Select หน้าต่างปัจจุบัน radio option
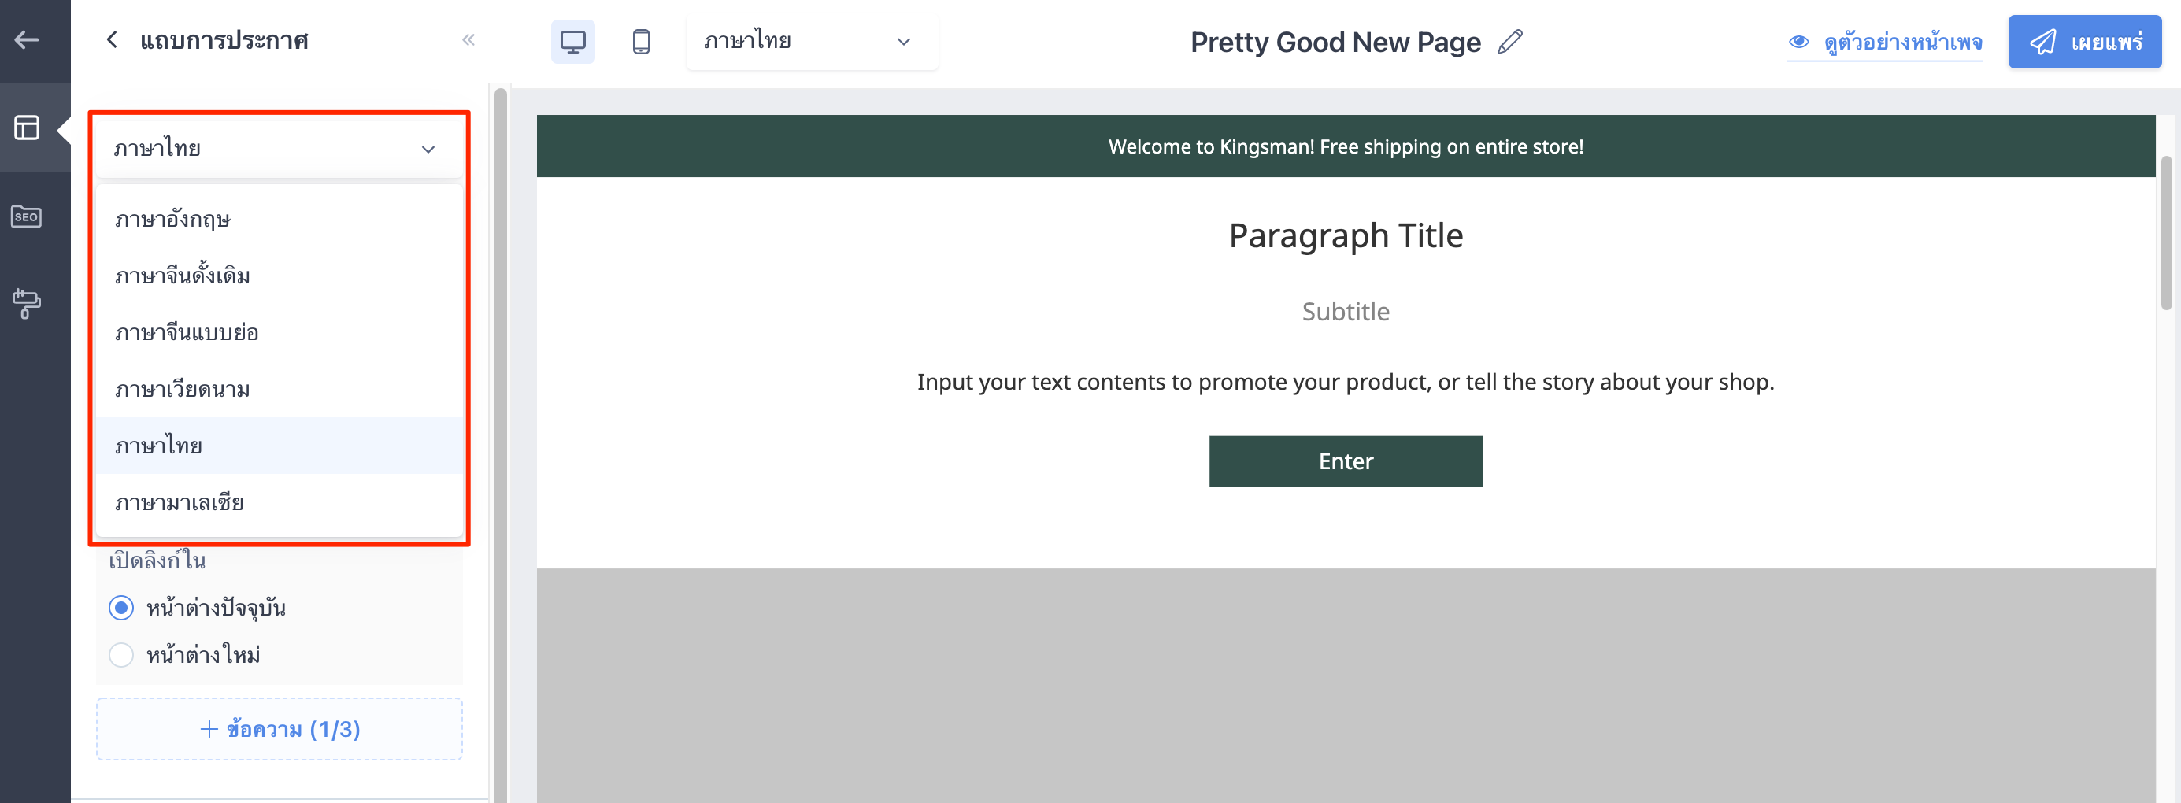The width and height of the screenshot is (2181, 803). pyautogui.click(x=121, y=608)
